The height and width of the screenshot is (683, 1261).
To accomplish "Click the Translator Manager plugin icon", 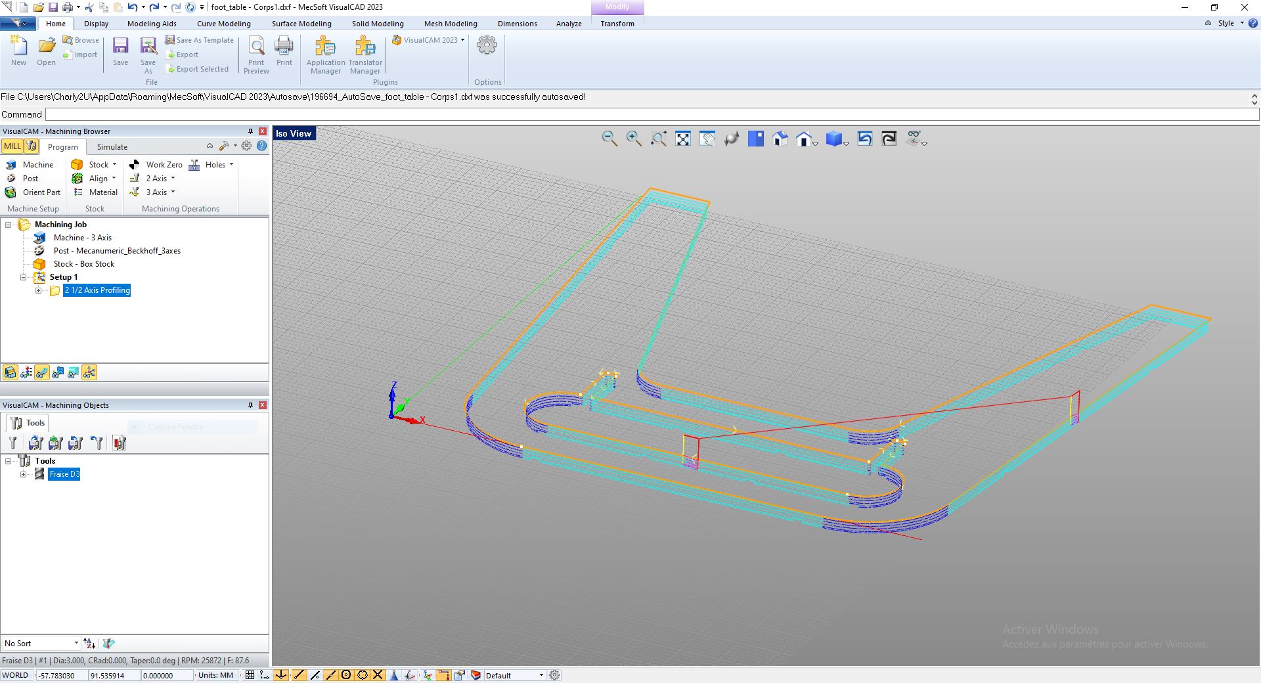I will pyautogui.click(x=365, y=55).
